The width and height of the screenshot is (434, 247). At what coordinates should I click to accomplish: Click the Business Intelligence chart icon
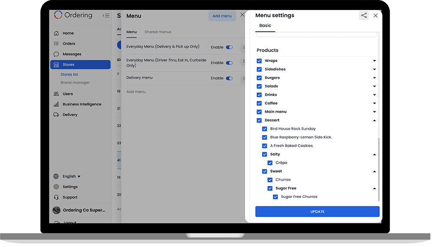pos(56,104)
